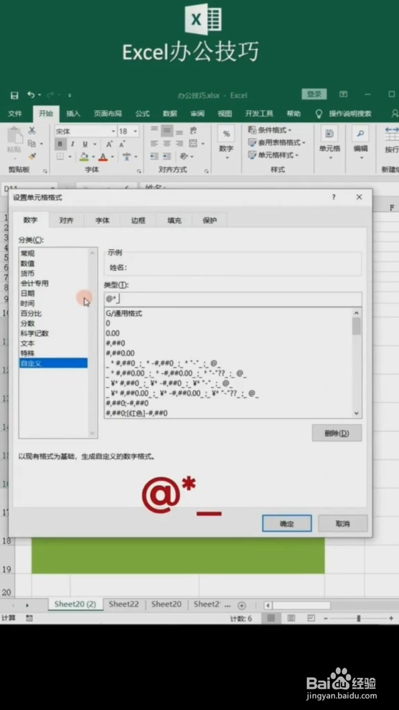Copy selection in the clipboard group

32,144
